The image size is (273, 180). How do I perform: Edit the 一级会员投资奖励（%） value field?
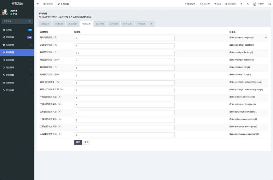tap(124, 98)
